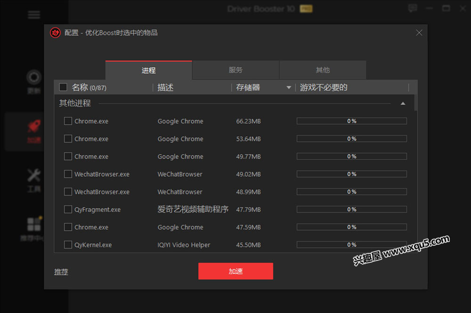Click progress bar for WechatBrowser.exe 48.99MB
Screen dimensions: 471x313
coord(352,192)
